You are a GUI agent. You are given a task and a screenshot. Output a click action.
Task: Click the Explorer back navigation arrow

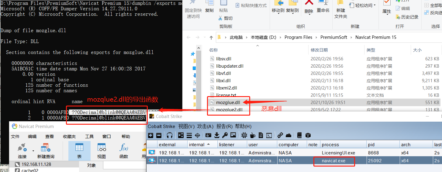coord(188,38)
